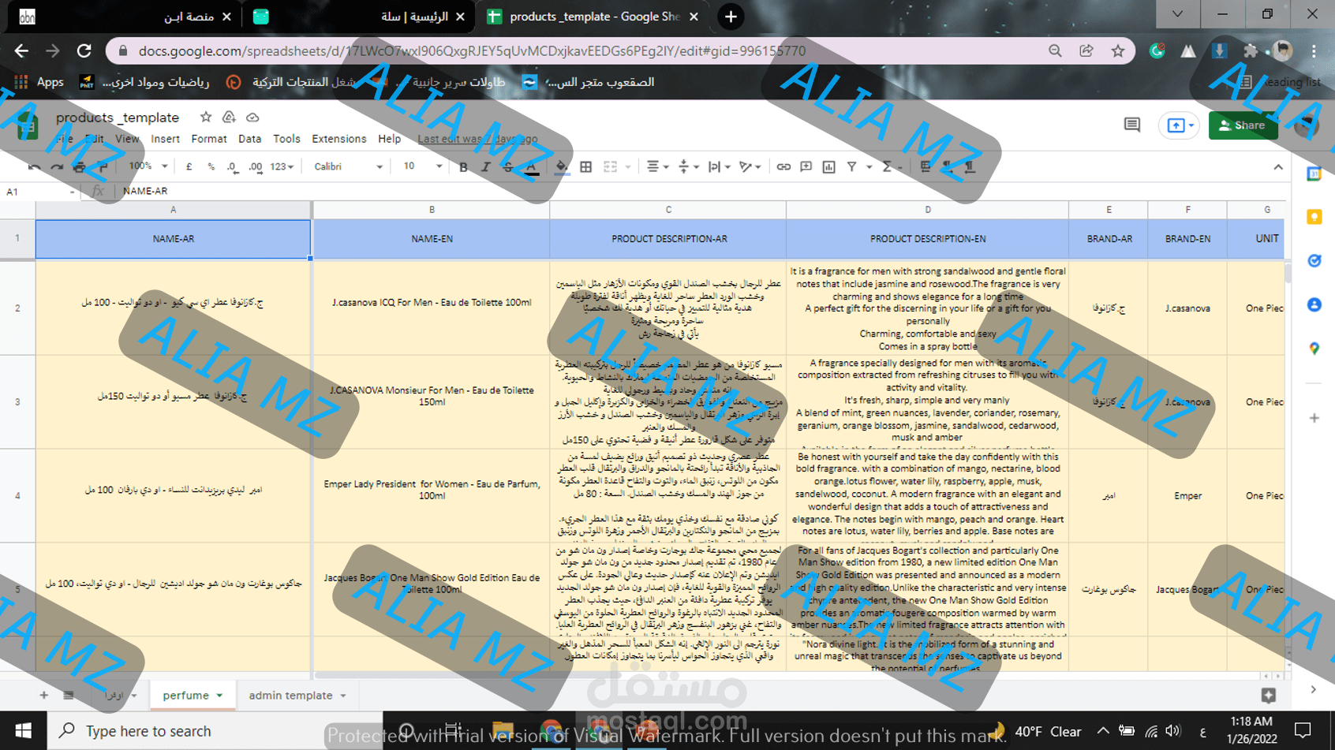This screenshot has width=1335, height=750.
Task: Open Contacts in side panel
Action: [x=1314, y=304]
